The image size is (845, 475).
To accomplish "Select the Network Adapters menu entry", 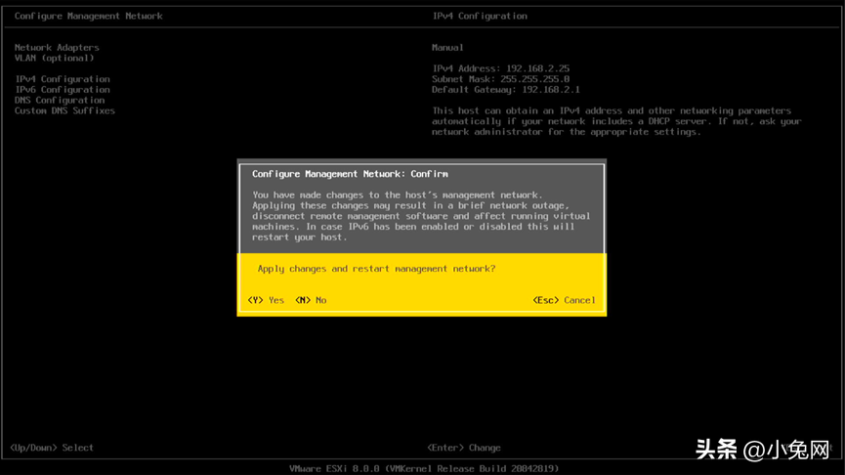I will pos(57,48).
